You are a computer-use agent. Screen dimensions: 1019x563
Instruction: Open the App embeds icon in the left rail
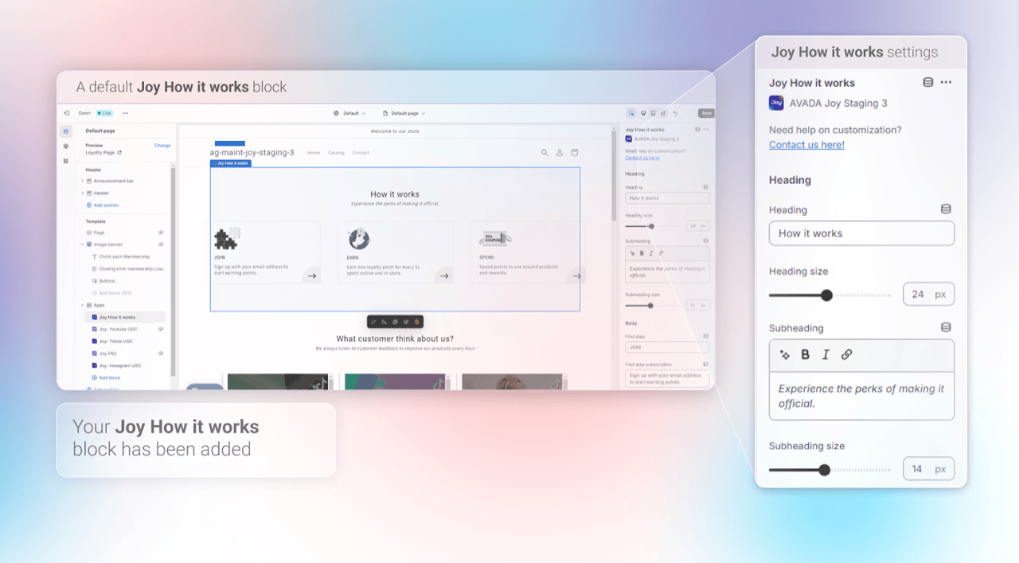click(66, 161)
